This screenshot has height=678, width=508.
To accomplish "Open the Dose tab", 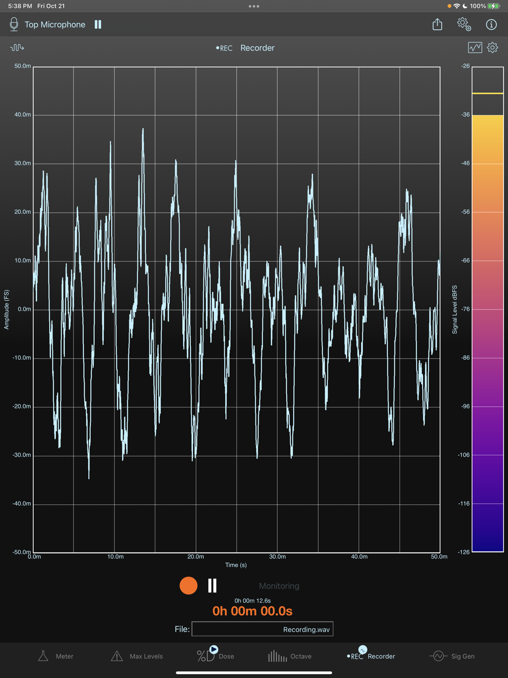I will [215, 655].
